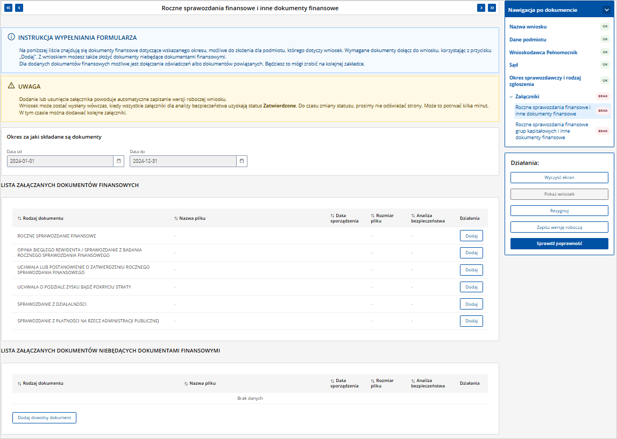Sort financial list by Rodzaj dokumentu
The image size is (617, 439).
tap(40, 218)
